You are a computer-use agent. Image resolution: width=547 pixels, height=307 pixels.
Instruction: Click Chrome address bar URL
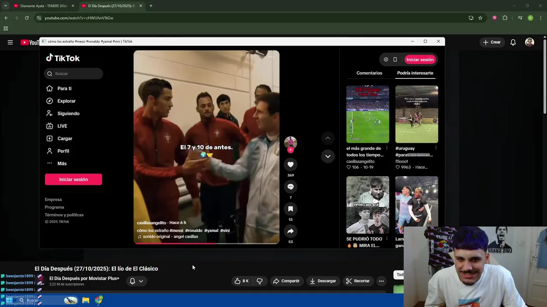point(79,18)
